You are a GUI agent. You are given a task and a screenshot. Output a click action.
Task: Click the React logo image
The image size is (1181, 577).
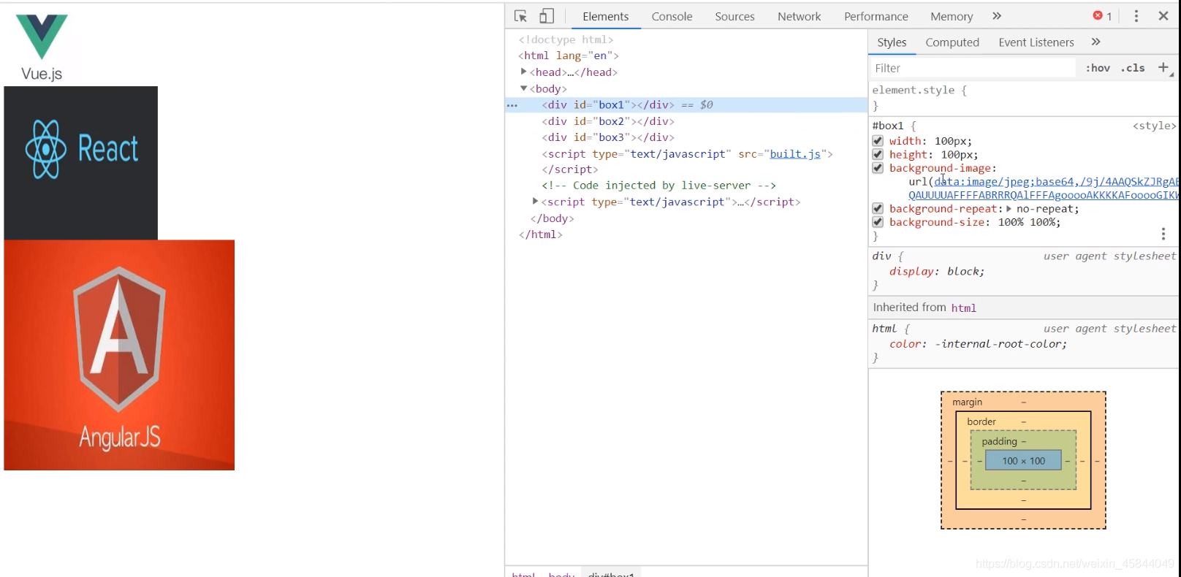coord(81,163)
